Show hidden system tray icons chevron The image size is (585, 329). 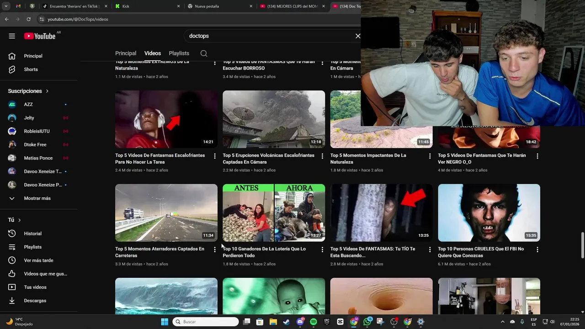point(503,322)
